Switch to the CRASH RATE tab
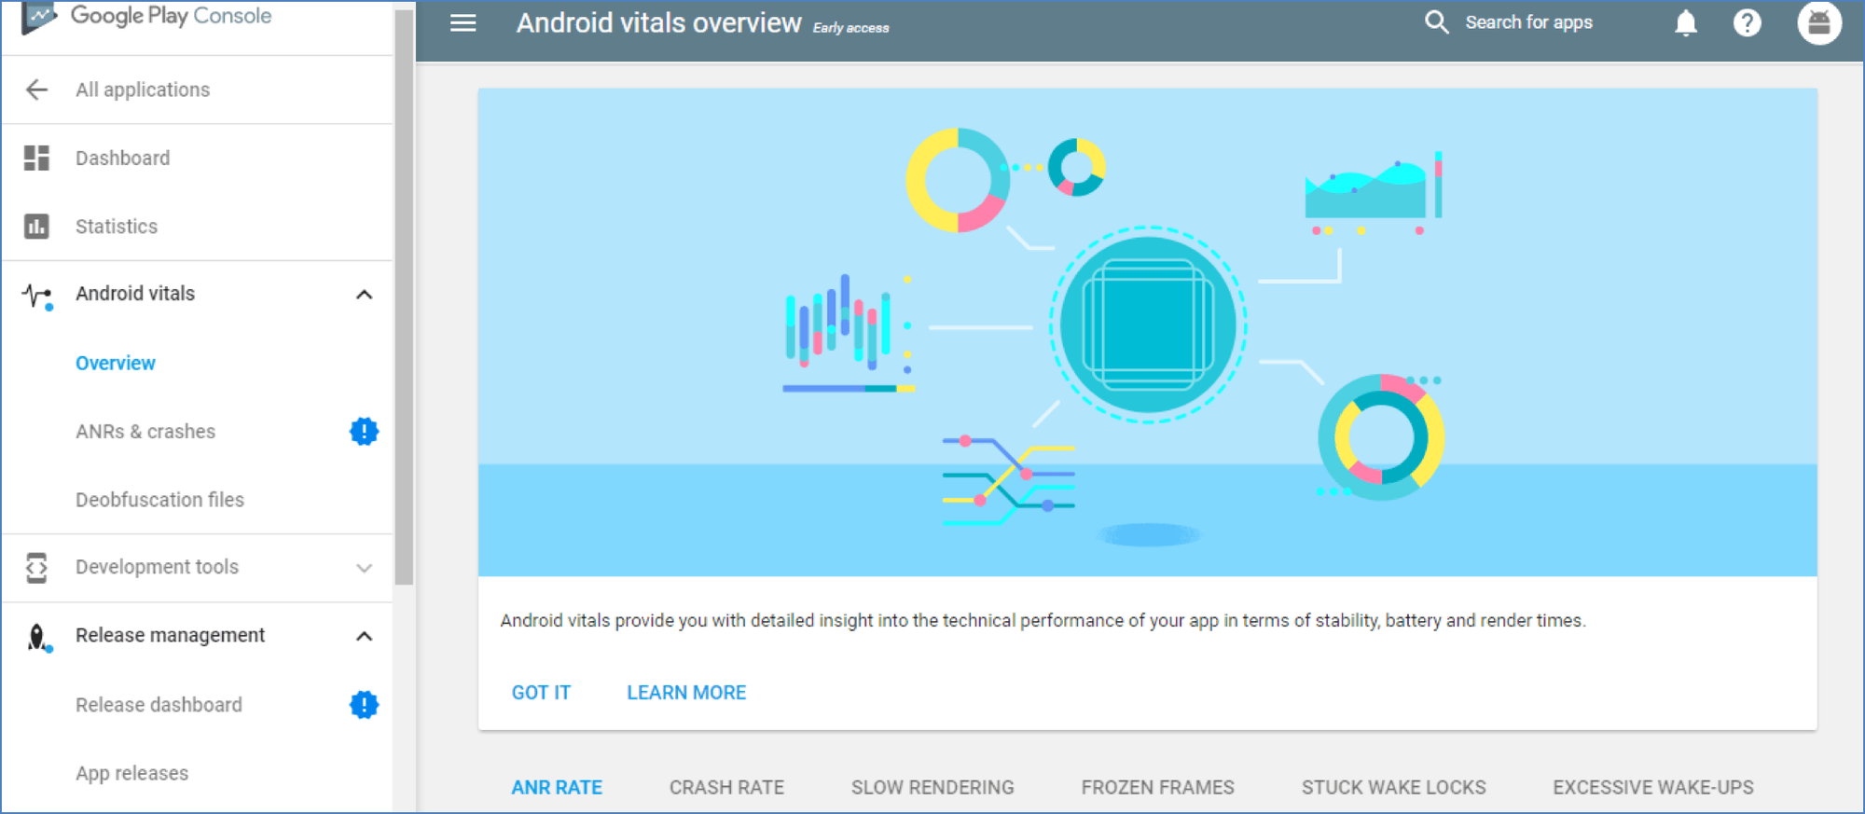This screenshot has height=814, width=1865. [726, 787]
